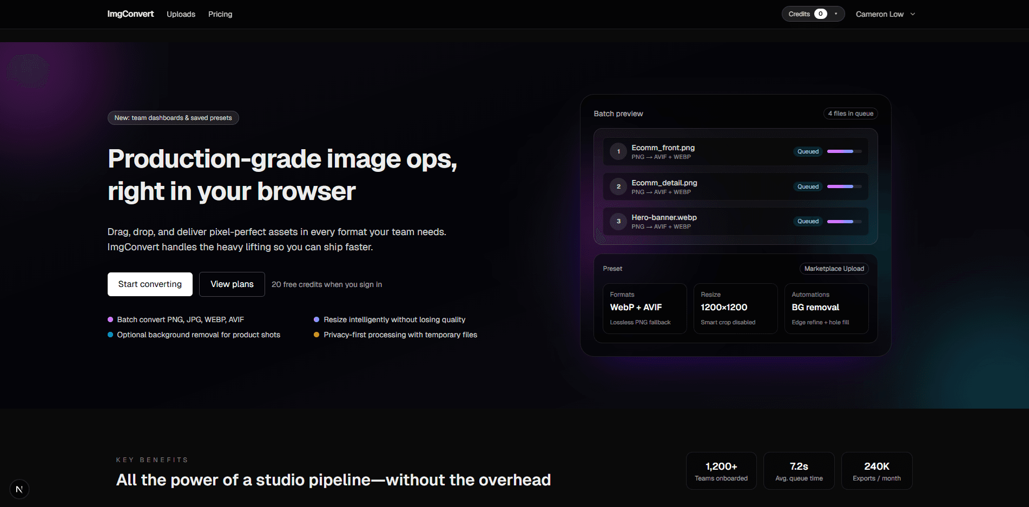
Task: Click the badge 3 beside Hero-banner.webp
Action: pyautogui.click(x=618, y=222)
